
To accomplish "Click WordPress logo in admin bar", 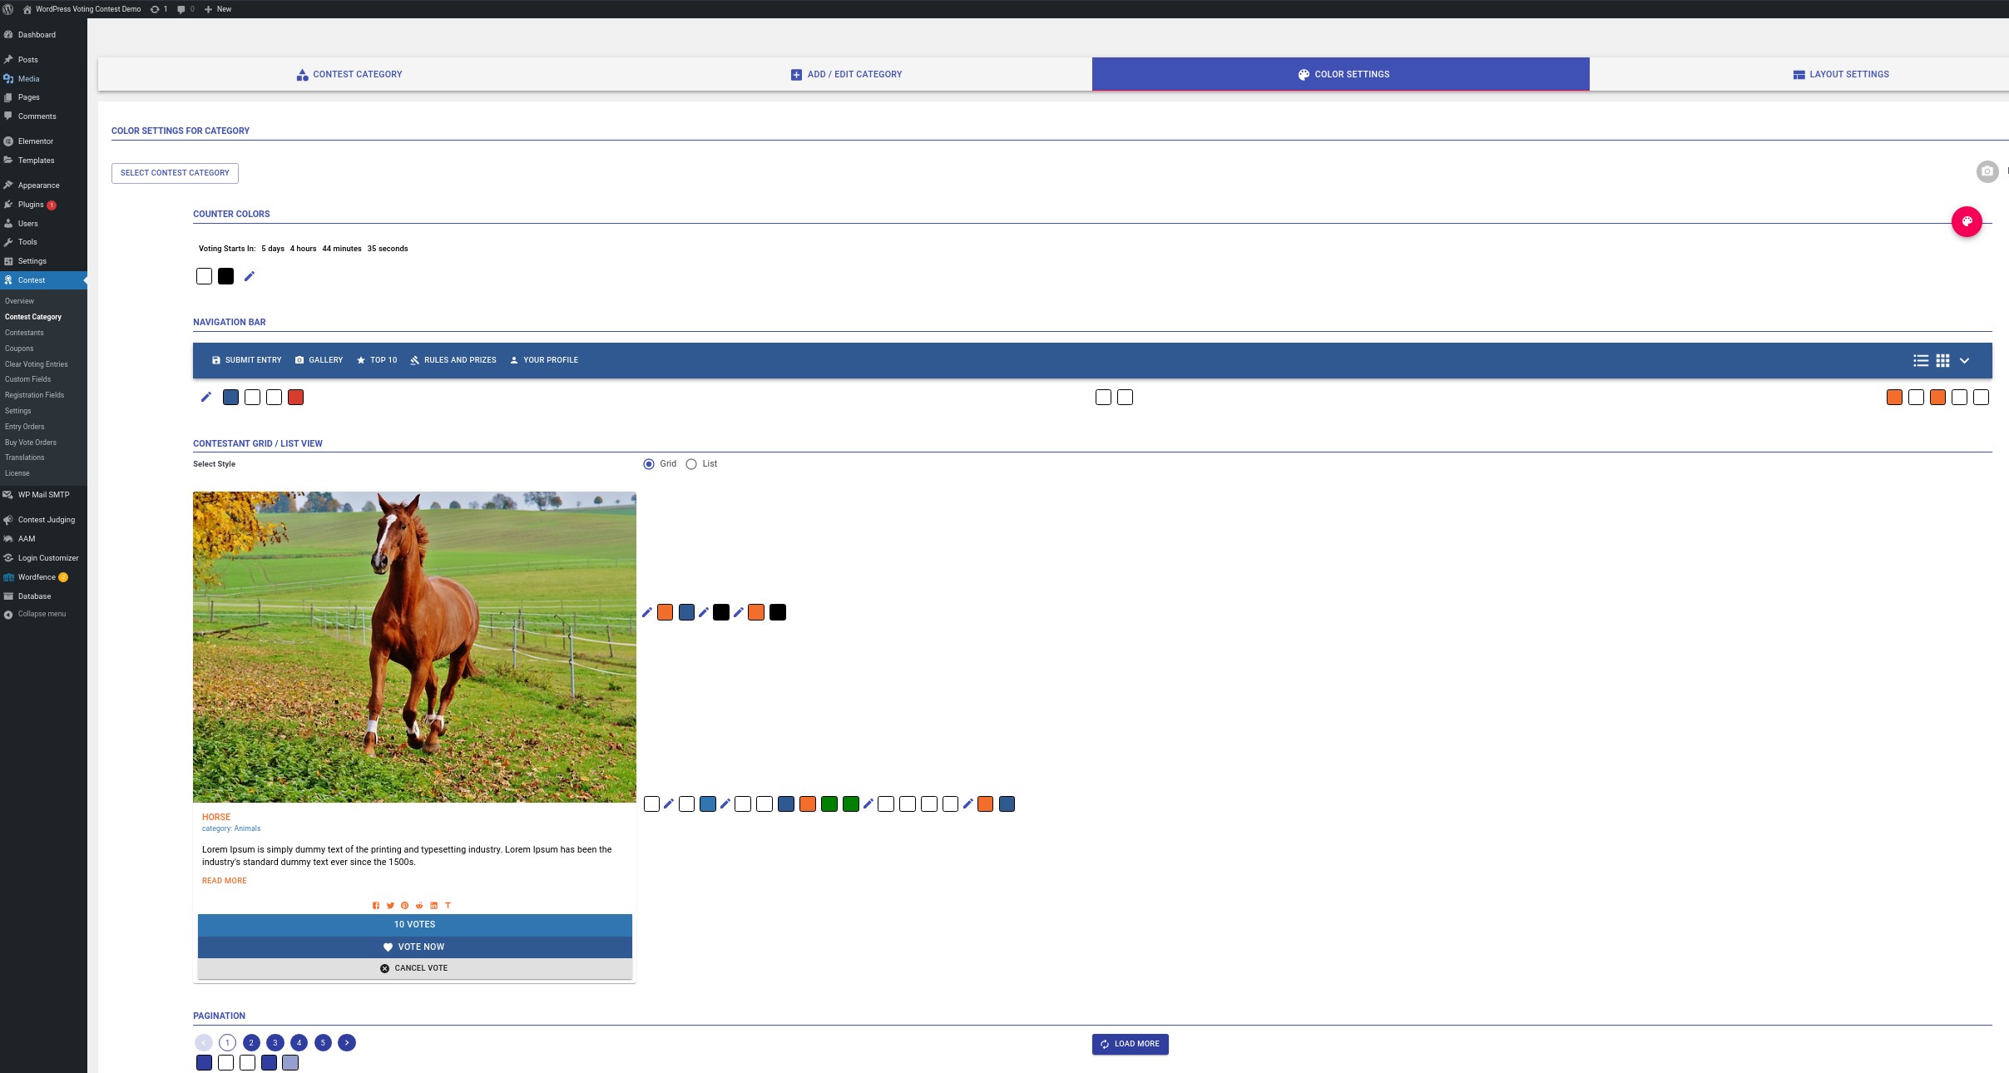I will pyautogui.click(x=8, y=9).
